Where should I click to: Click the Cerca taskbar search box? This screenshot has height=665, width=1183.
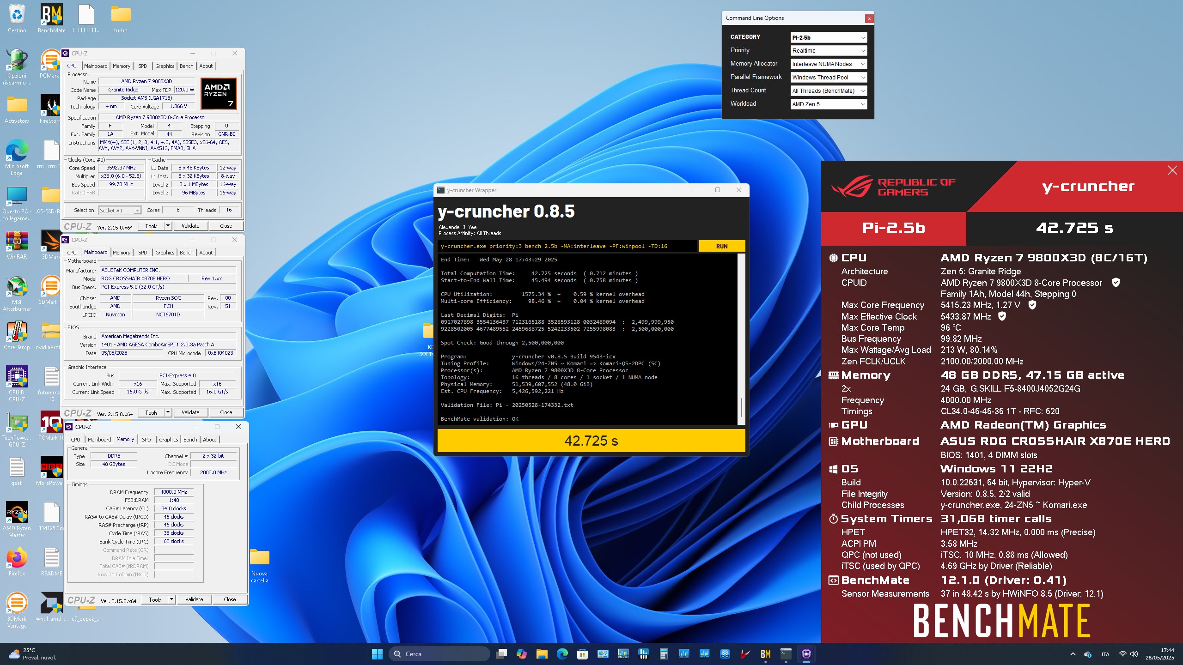point(439,654)
